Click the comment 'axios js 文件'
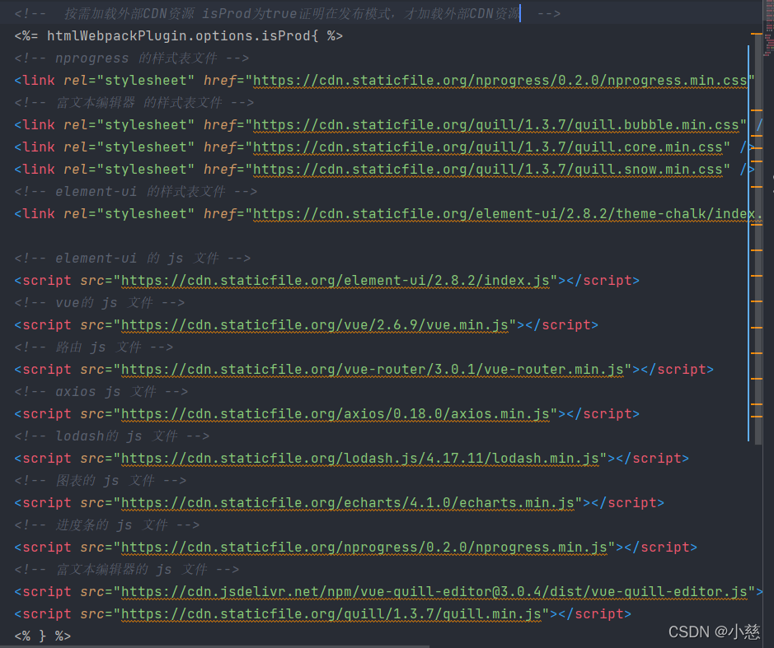This screenshot has height=648, width=774. click(x=101, y=391)
